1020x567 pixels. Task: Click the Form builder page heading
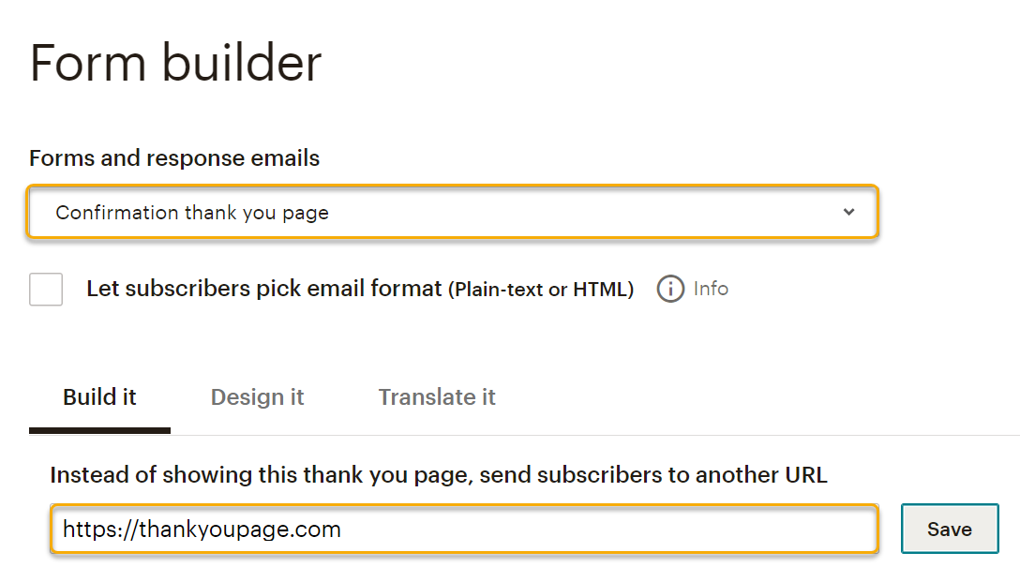click(x=175, y=64)
